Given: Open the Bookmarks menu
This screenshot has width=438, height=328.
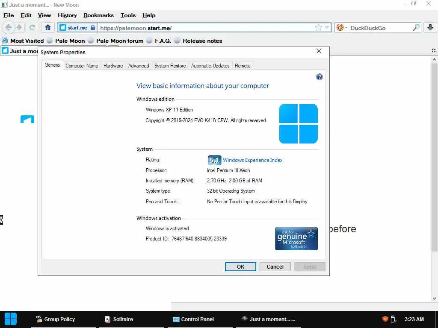Looking at the screenshot, I should 99,15.
